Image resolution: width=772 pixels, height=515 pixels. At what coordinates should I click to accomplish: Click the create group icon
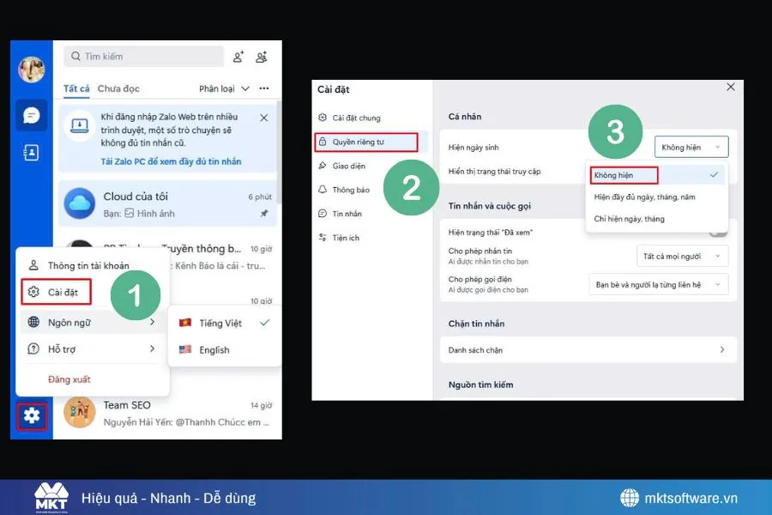pyautogui.click(x=262, y=57)
